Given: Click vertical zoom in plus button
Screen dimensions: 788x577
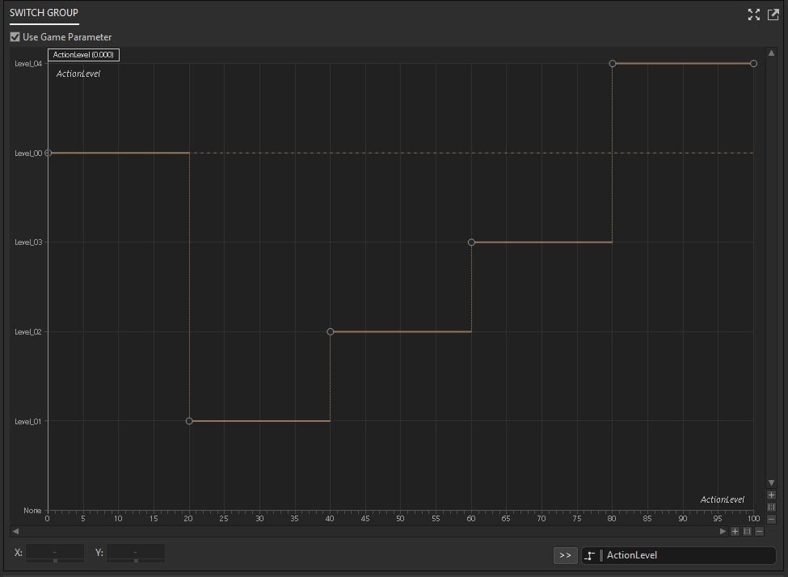Looking at the screenshot, I should pyautogui.click(x=771, y=495).
